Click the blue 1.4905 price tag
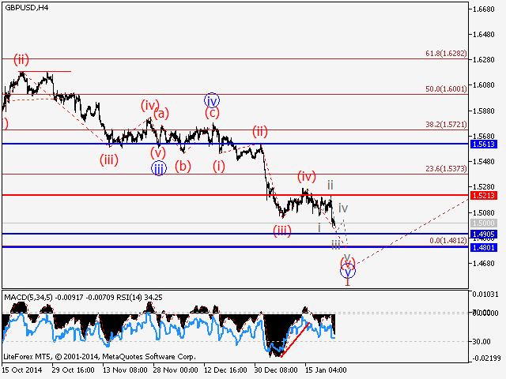 (x=483, y=234)
